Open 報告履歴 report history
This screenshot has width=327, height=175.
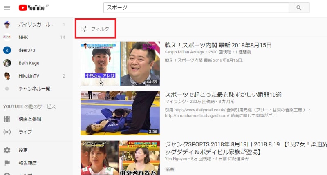[36, 163]
